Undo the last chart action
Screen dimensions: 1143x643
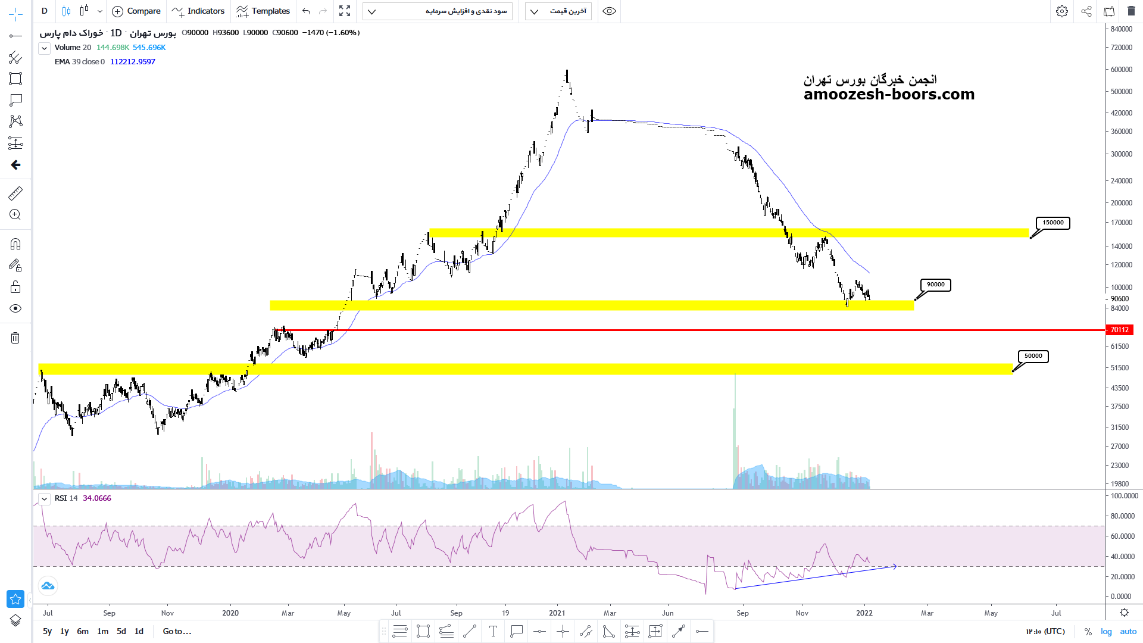306,11
